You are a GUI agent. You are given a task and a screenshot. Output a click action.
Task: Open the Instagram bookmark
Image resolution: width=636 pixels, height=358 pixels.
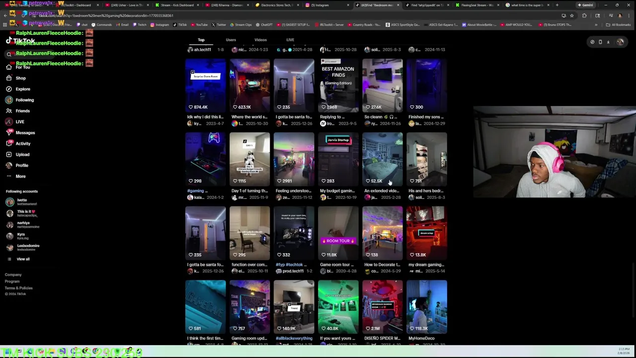pyautogui.click(x=159, y=25)
